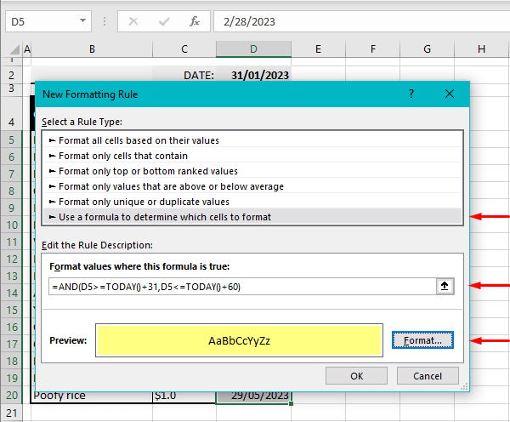Click the DATE: label cell

coord(184,75)
